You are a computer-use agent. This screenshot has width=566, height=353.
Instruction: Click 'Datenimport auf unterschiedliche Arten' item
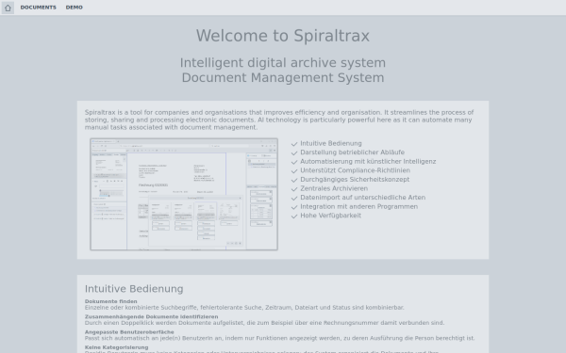363,198
